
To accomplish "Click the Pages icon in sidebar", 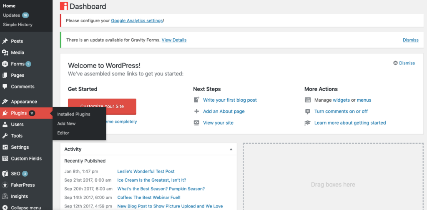I will tap(5, 75).
